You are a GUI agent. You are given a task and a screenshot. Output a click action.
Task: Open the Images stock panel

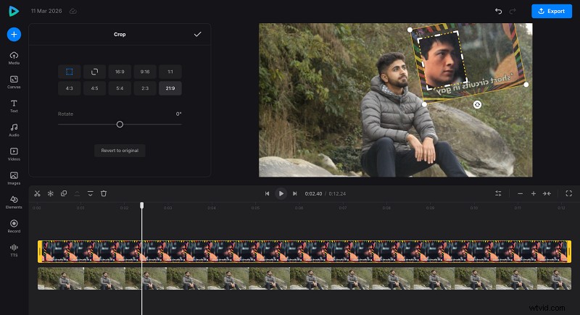tap(14, 178)
